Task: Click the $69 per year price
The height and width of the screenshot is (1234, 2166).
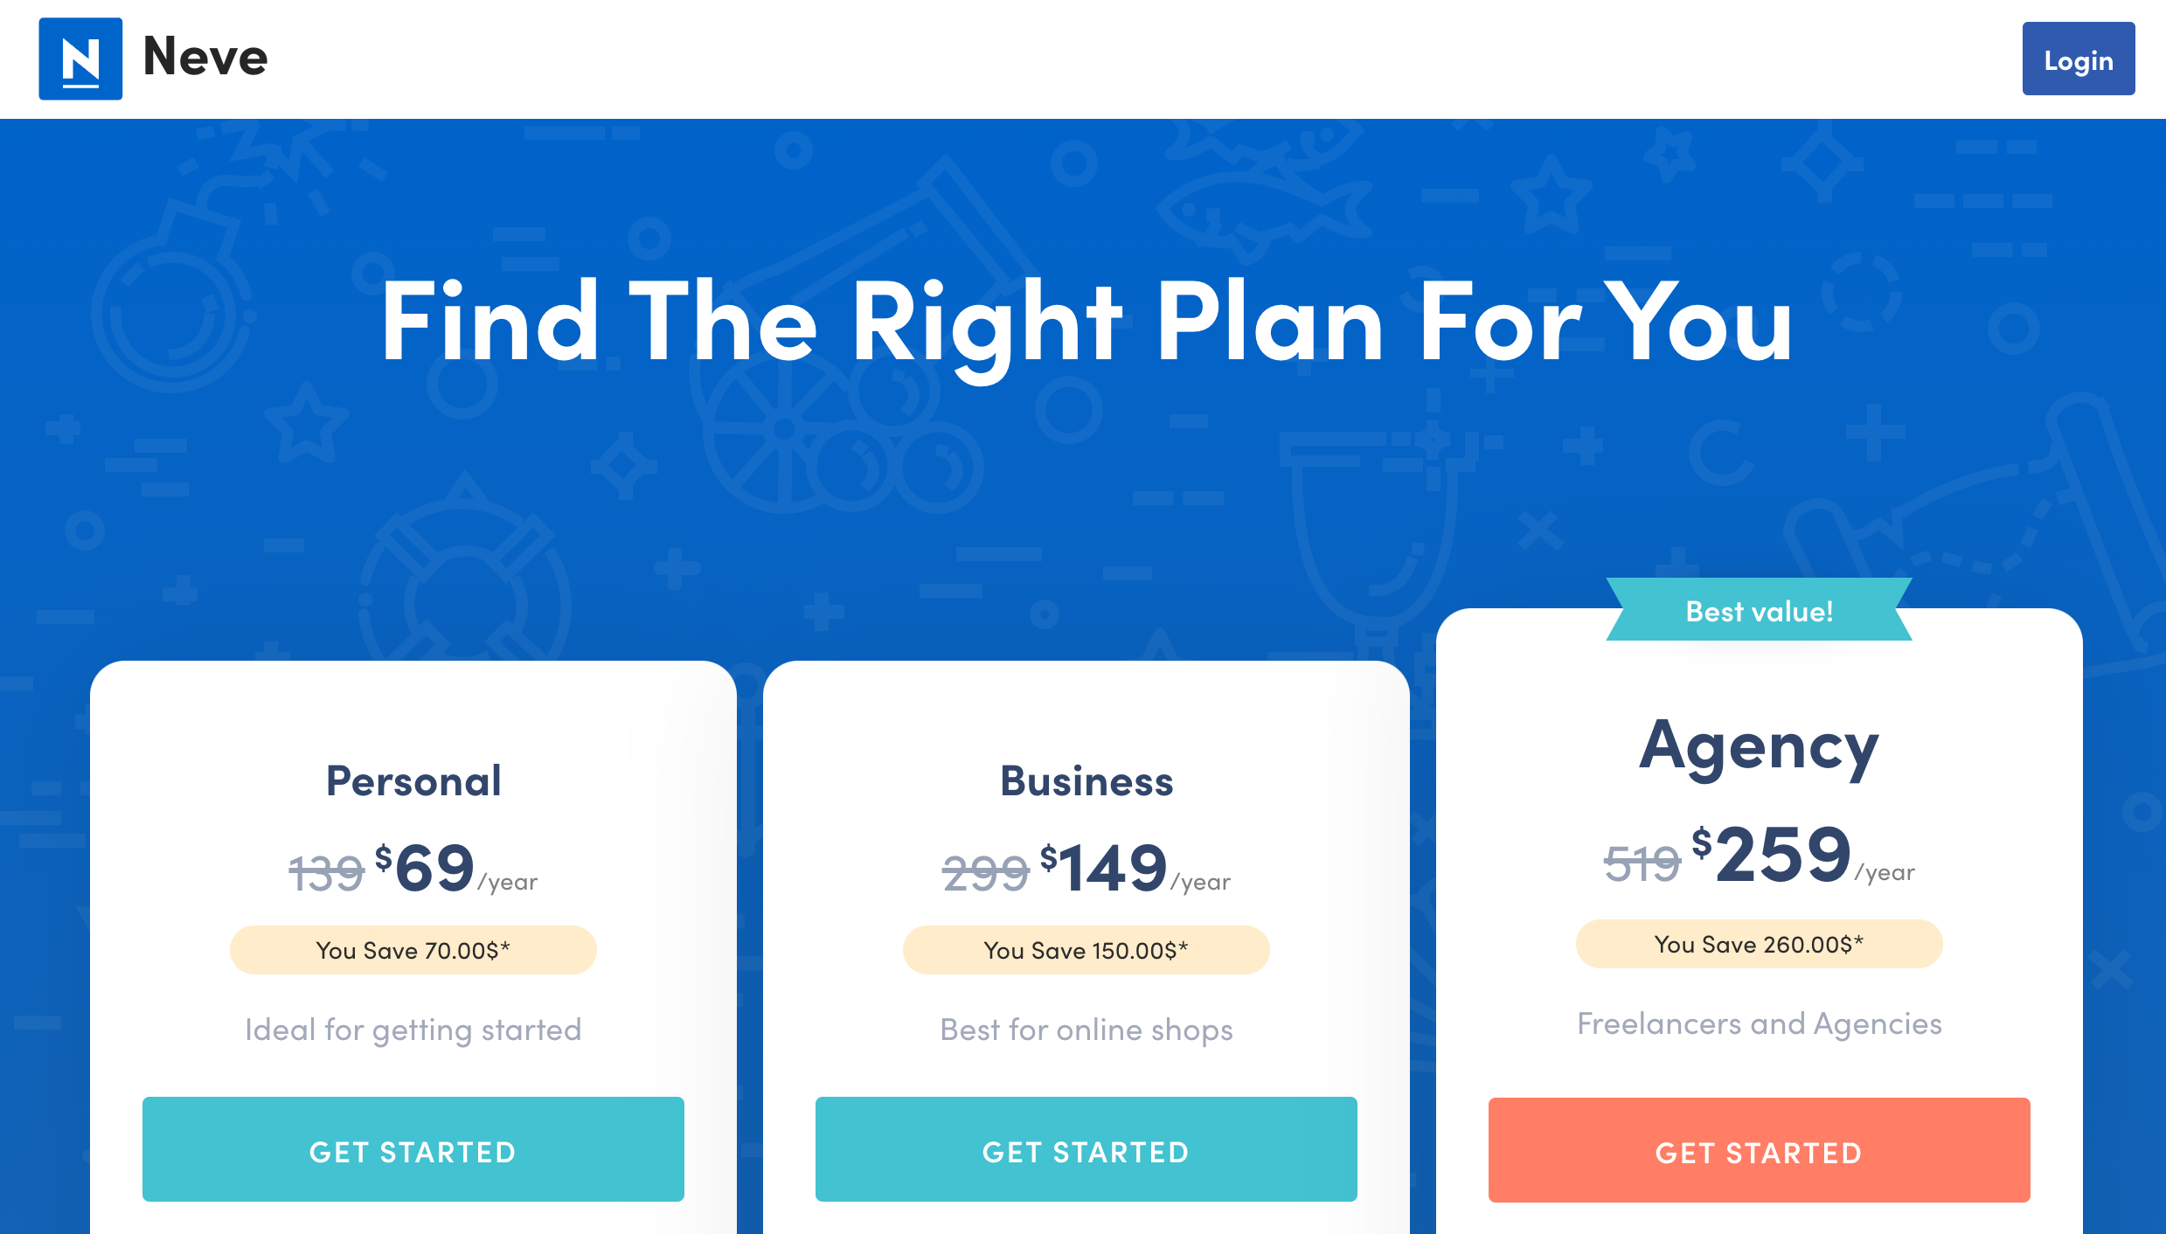Action: click(455, 869)
